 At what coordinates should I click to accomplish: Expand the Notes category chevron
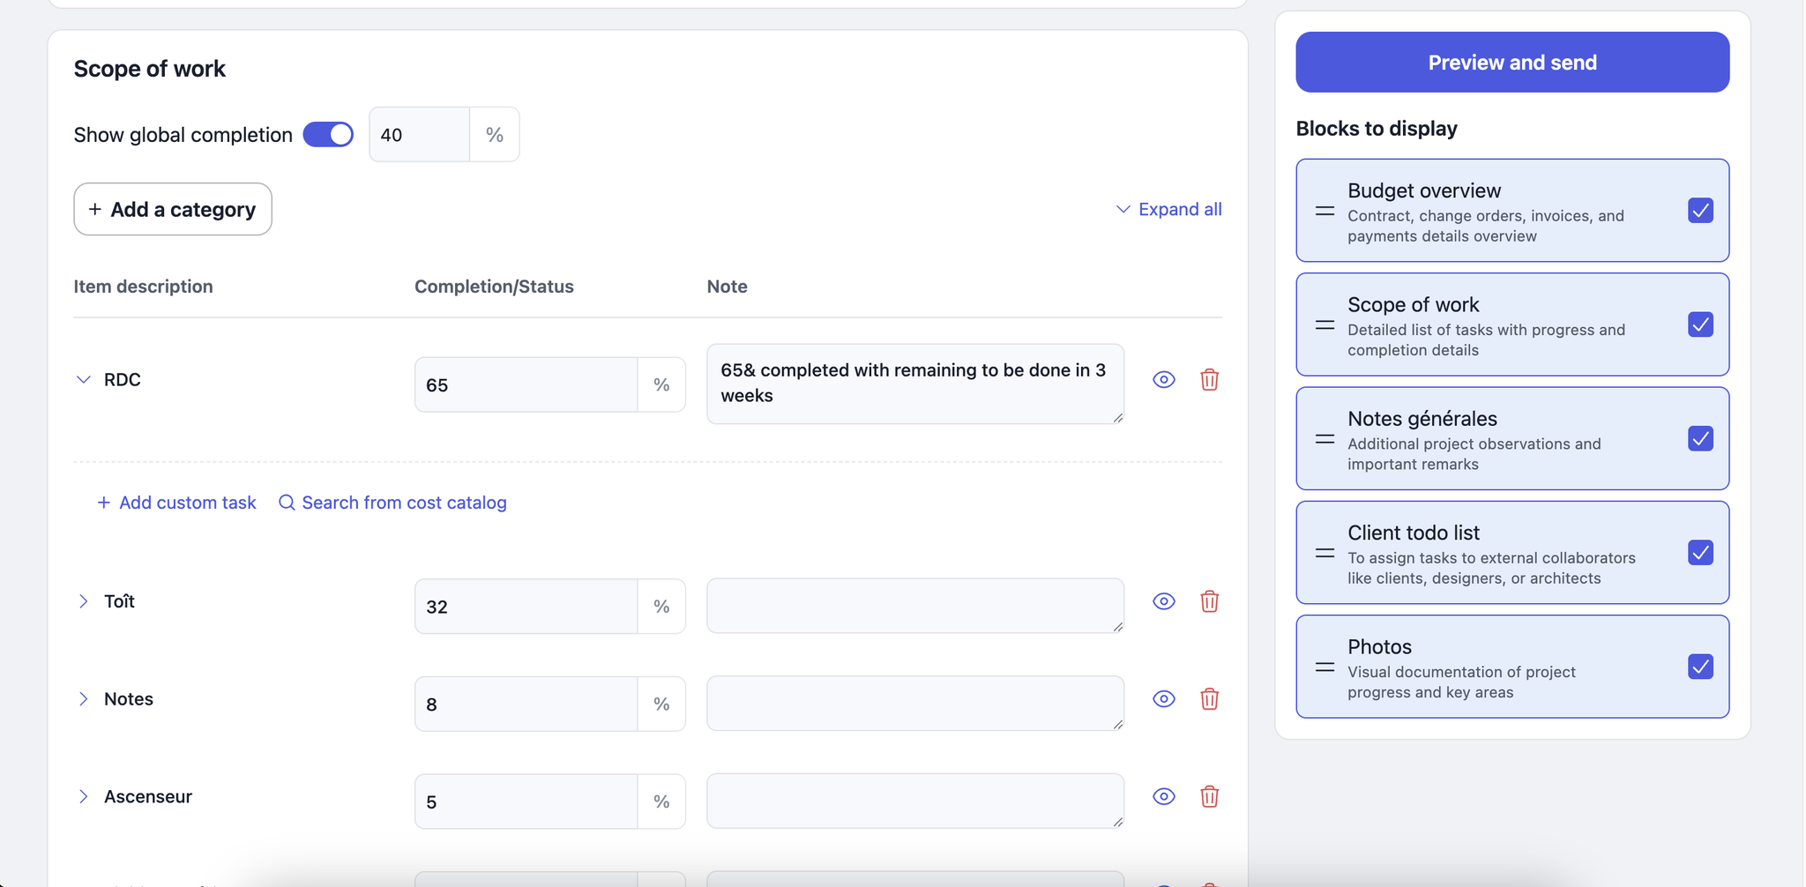[84, 699]
